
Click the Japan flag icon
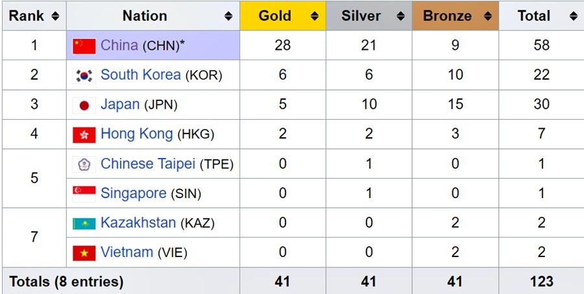pyautogui.click(x=84, y=106)
